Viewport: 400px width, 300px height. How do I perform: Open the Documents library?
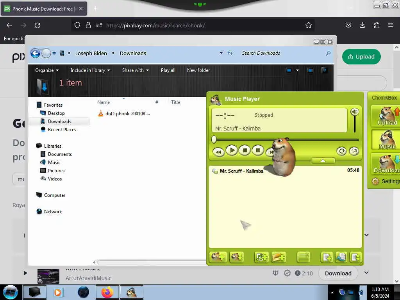[56, 154]
